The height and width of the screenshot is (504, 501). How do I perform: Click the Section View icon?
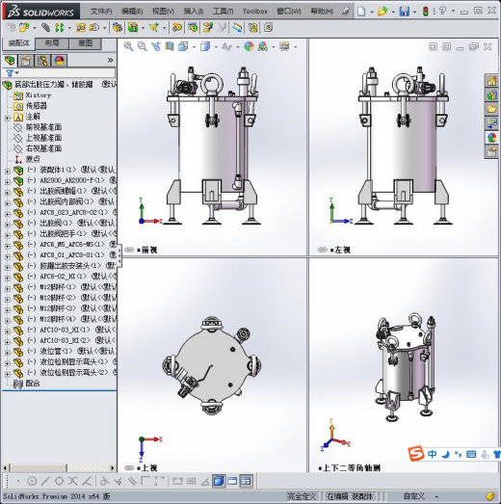tap(170, 46)
